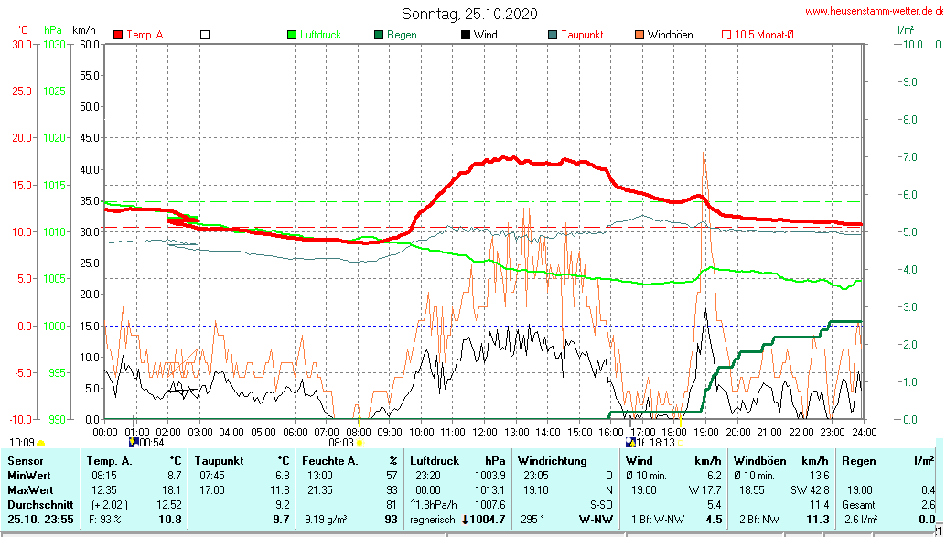This screenshot has height=537, width=946.
Task: Click the orange Windböen legend square
Action: click(x=639, y=35)
